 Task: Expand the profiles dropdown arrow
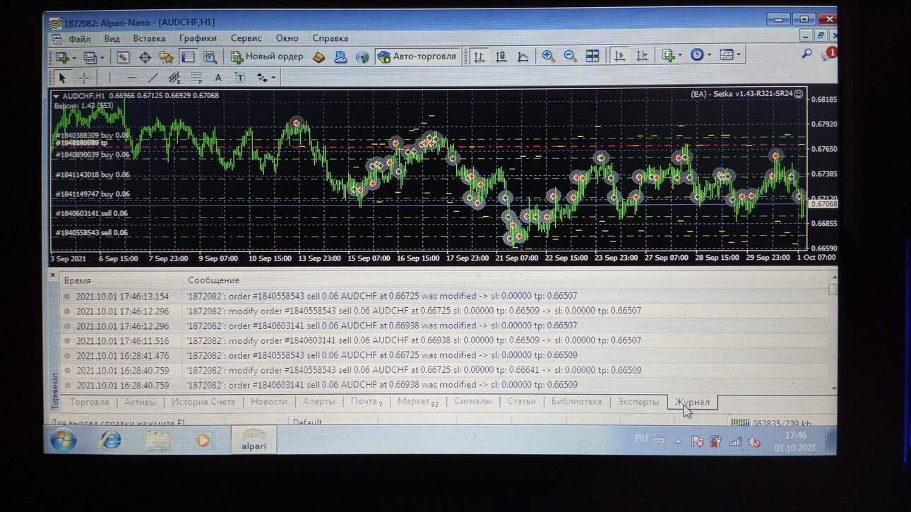pyautogui.click(x=102, y=58)
